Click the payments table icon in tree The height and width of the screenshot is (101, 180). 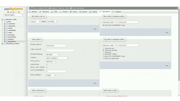point(7,35)
